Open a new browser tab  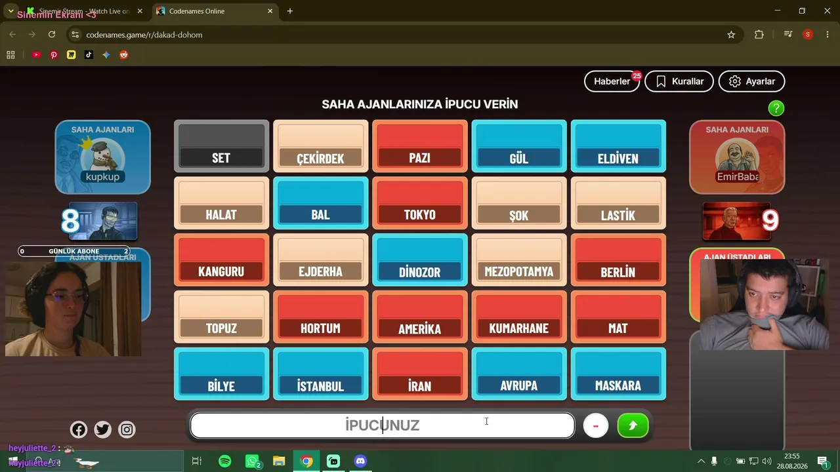[x=290, y=11]
